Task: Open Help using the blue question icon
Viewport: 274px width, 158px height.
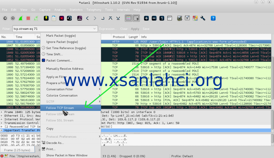Action: (x=213, y=18)
